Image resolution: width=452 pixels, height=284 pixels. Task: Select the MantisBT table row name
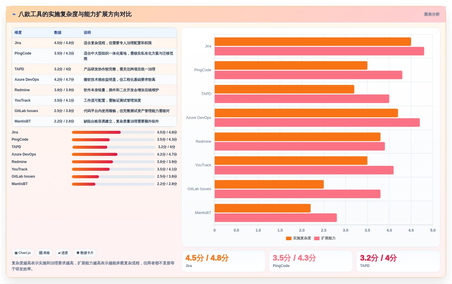coord(23,121)
